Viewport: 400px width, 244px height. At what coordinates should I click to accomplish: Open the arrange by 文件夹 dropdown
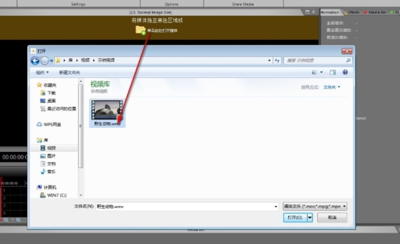click(x=332, y=87)
